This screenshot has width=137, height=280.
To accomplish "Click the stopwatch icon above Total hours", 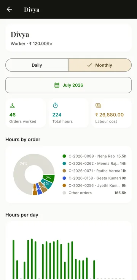I will [x=55, y=105].
